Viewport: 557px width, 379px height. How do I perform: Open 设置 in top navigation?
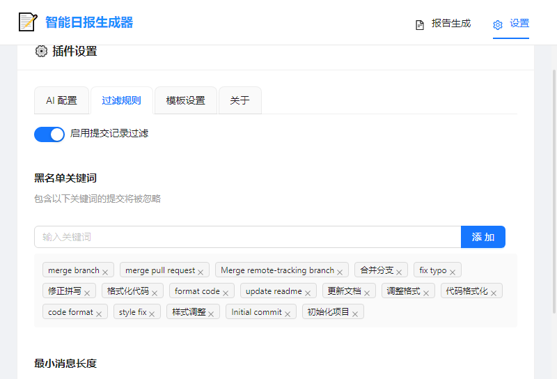point(511,24)
